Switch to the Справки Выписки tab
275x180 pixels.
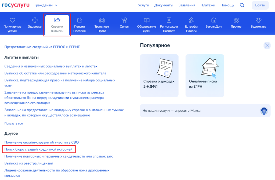[57, 25]
